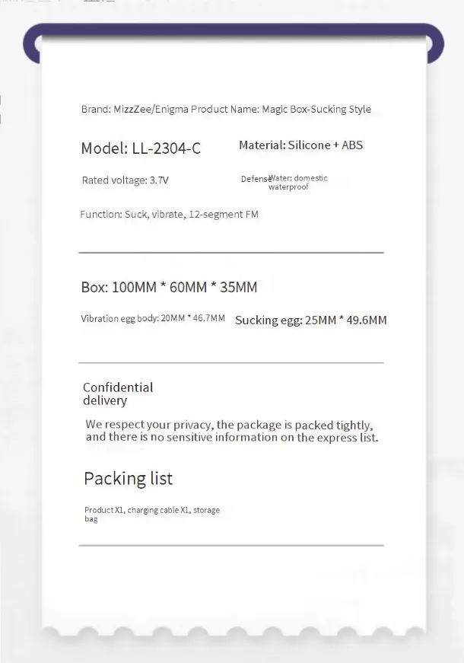The height and width of the screenshot is (663, 464).
Task: Click the divider line below packing contents
Action: (x=230, y=545)
